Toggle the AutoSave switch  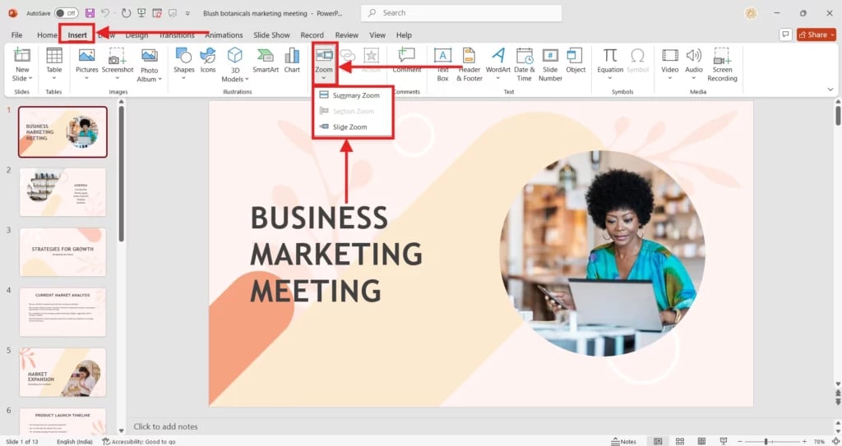pos(66,13)
